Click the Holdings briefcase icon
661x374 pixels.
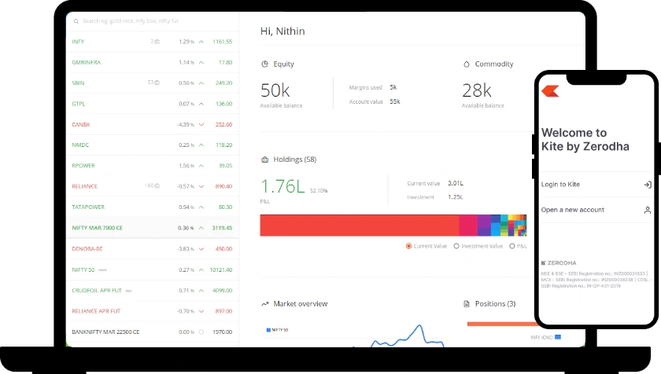pyautogui.click(x=264, y=159)
